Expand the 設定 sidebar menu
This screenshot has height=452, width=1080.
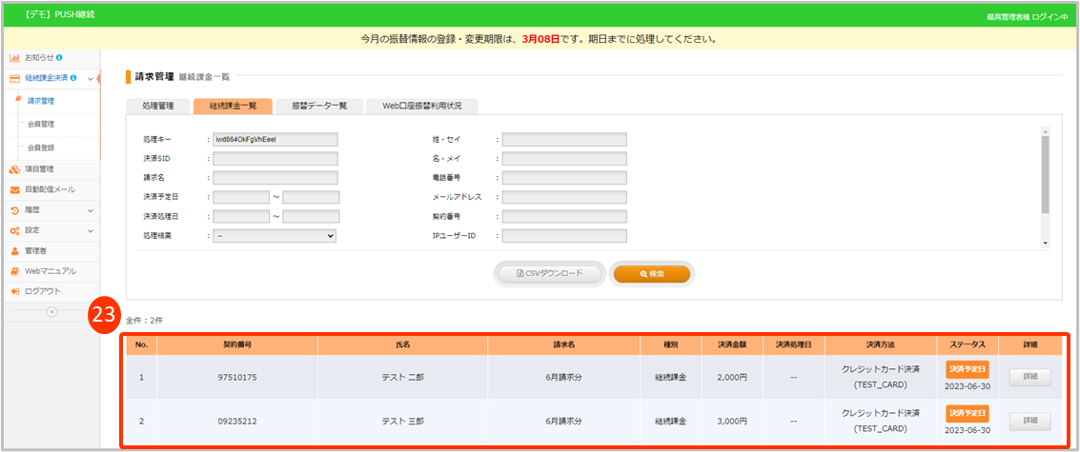[x=90, y=230]
